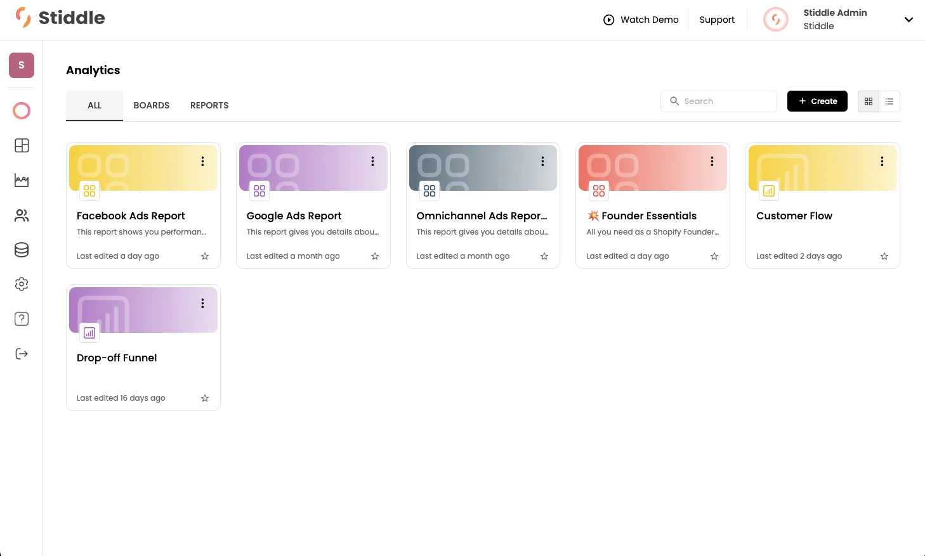The height and width of the screenshot is (556, 925).
Task: Click the Create button
Action: pos(817,101)
